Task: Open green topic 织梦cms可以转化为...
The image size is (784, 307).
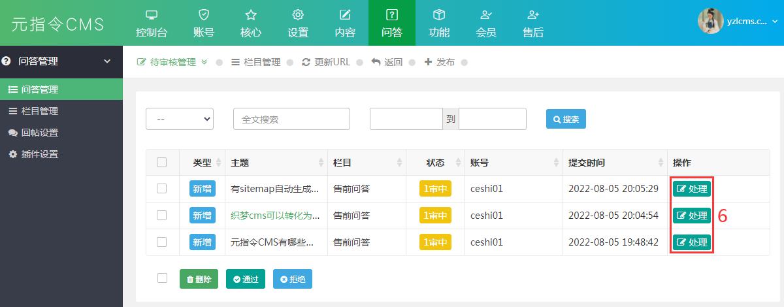Action: tap(275, 216)
